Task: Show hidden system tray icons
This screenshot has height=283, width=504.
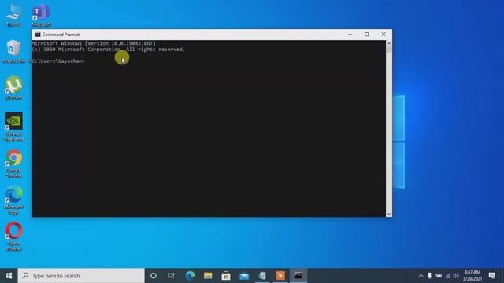Action: pyautogui.click(x=421, y=276)
